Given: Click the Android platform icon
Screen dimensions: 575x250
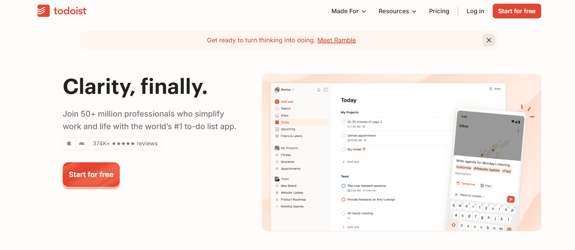Looking at the screenshot, I should [x=82, y=143].
